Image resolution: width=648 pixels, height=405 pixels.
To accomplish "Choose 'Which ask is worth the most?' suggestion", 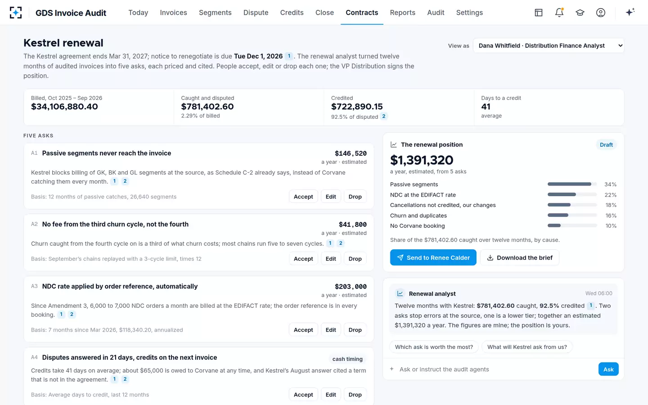I will pos(434,347).
